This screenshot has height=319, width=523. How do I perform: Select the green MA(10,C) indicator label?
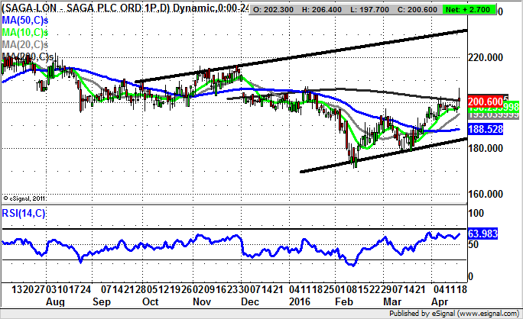click(26, 34)
